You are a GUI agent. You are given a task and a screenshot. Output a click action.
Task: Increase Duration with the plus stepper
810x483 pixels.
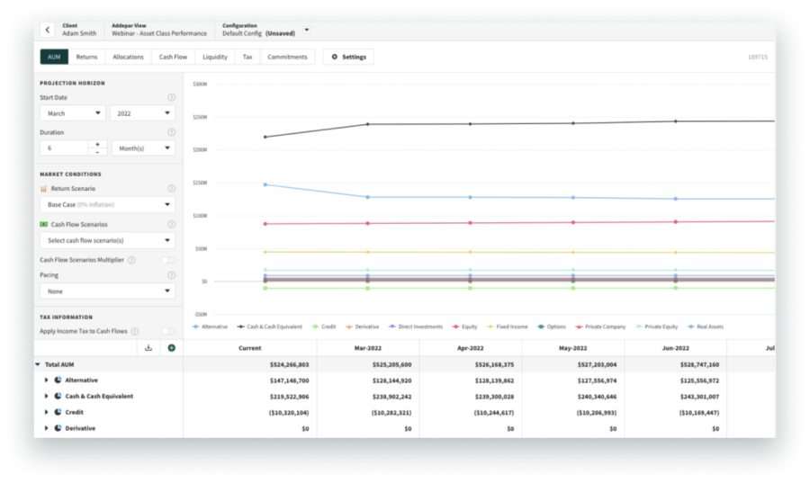[97, 144]
